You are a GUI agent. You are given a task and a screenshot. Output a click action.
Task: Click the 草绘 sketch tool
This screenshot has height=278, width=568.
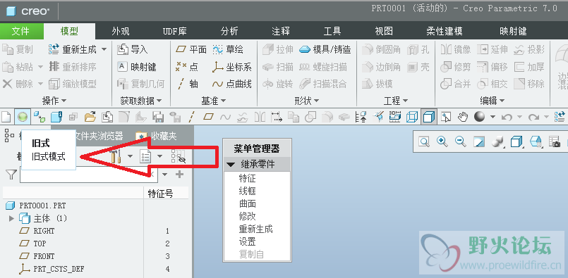228,49
